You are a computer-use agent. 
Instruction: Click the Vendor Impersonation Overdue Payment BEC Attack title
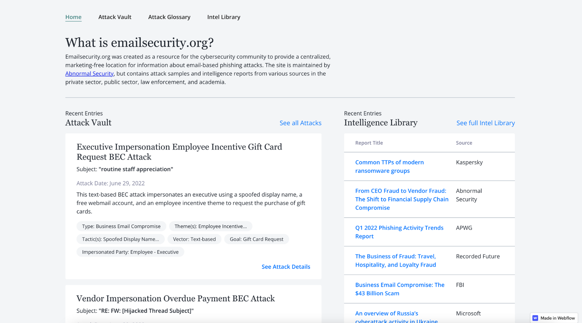click(176, 298)
